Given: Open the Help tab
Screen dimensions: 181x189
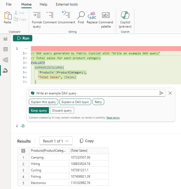Looking at the screenshot, I should (43, 4).
